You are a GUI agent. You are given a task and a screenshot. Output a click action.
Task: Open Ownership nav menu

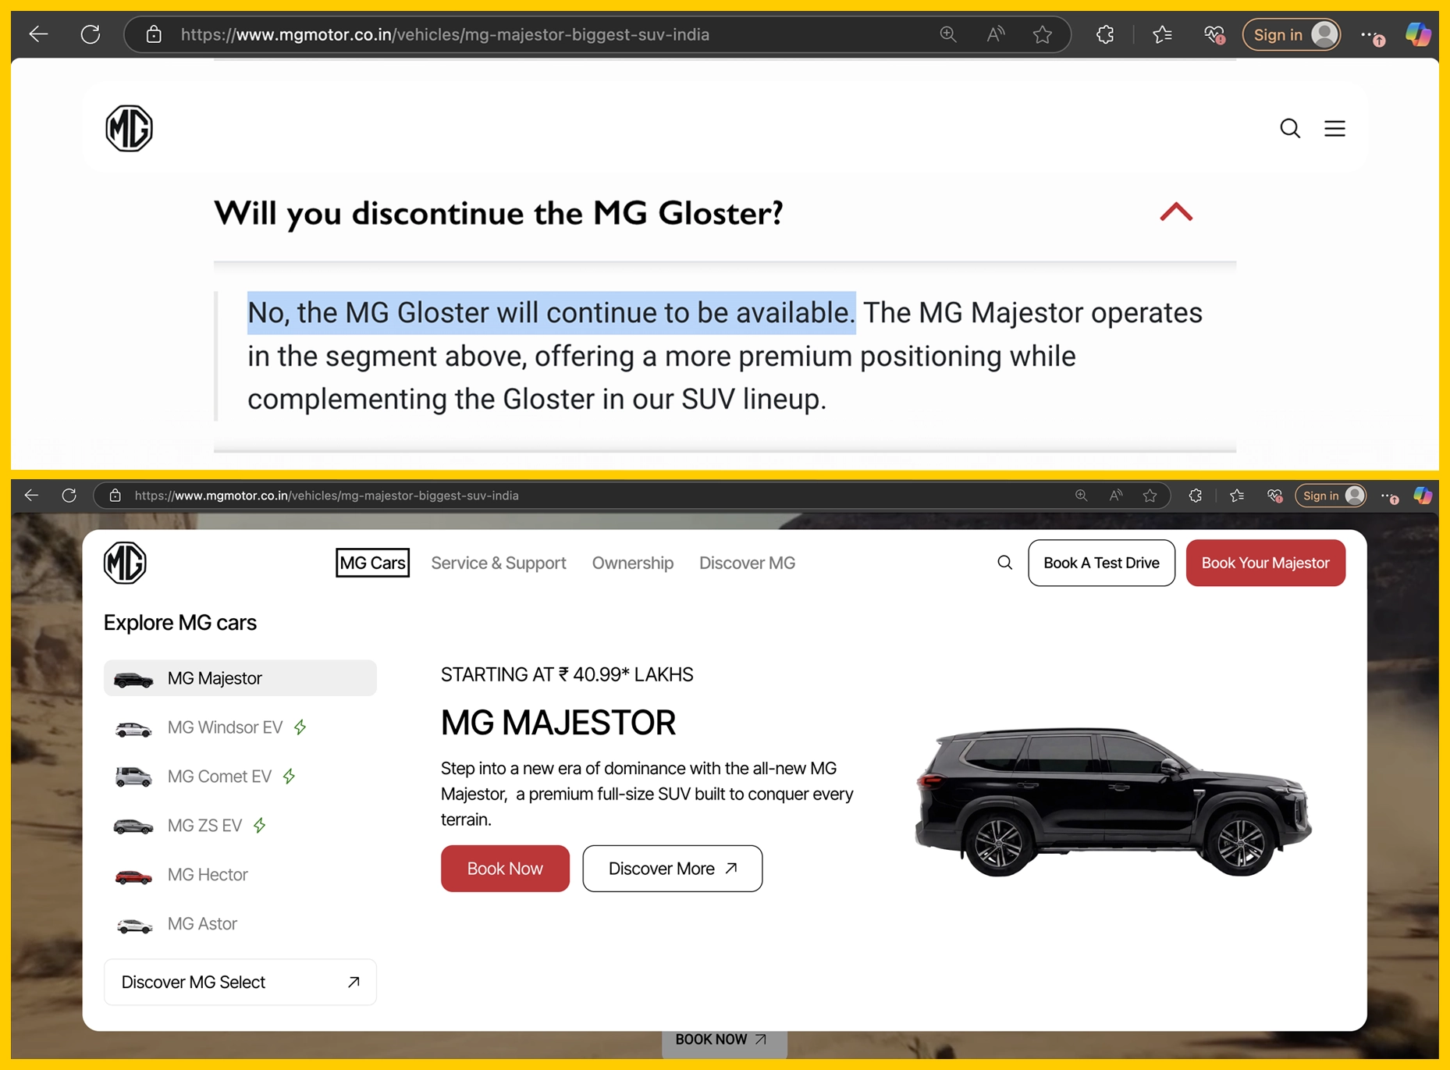(x=633, y=563)
